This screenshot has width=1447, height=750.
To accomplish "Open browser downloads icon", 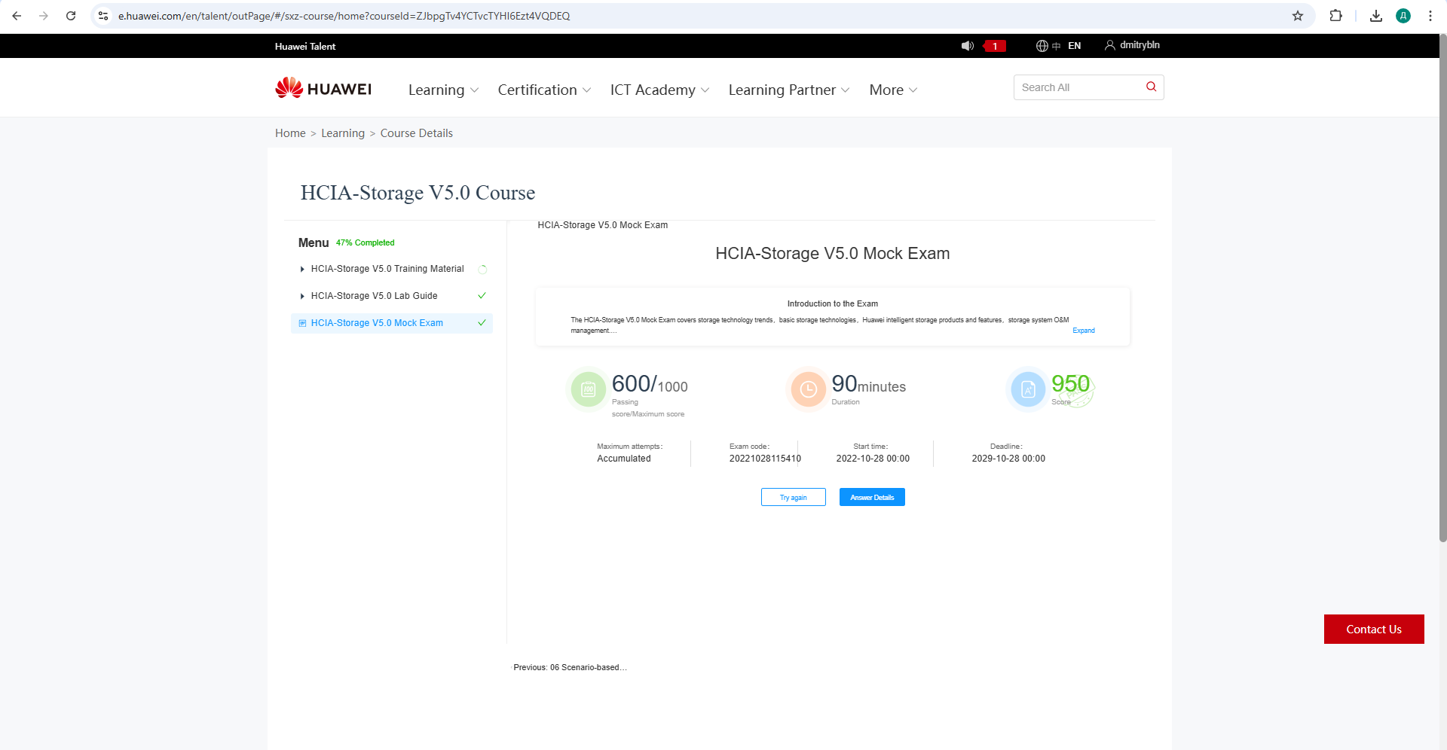I will 1375,16.
